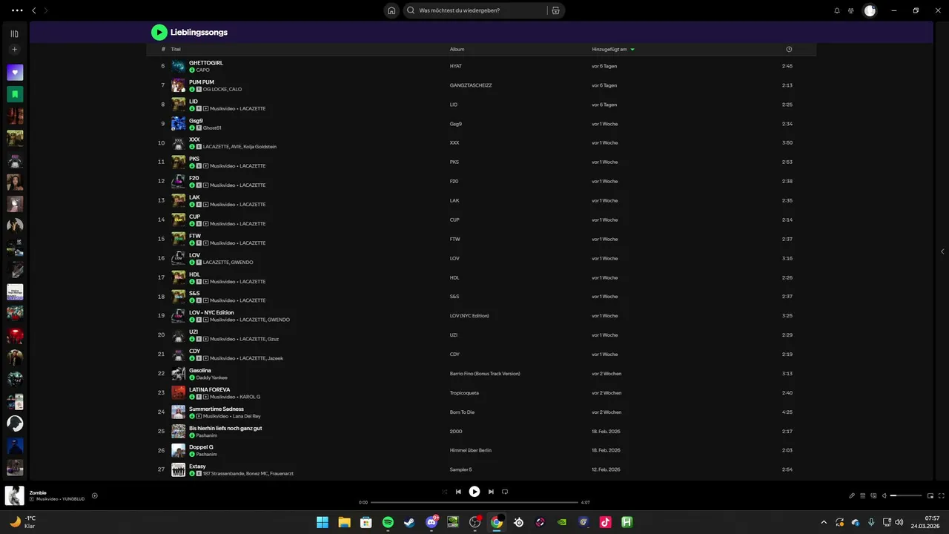Open artist CAPO link
This screenshot has height=534, width=949.
click(202, 70)
